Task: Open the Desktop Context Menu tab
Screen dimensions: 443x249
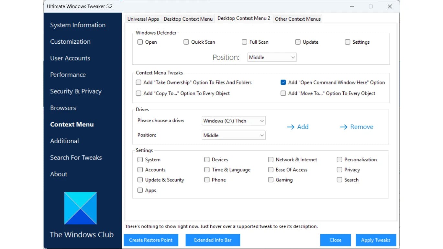Action: (188, 19)
